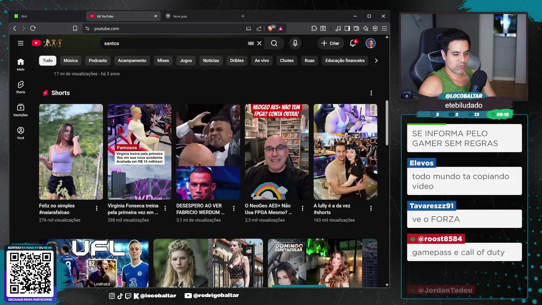This screenshot has width=542, height=305.
Task: Open 'O NeoGeo AES+ Não Usa FPGA' title
Action: (x=268, y=209)
